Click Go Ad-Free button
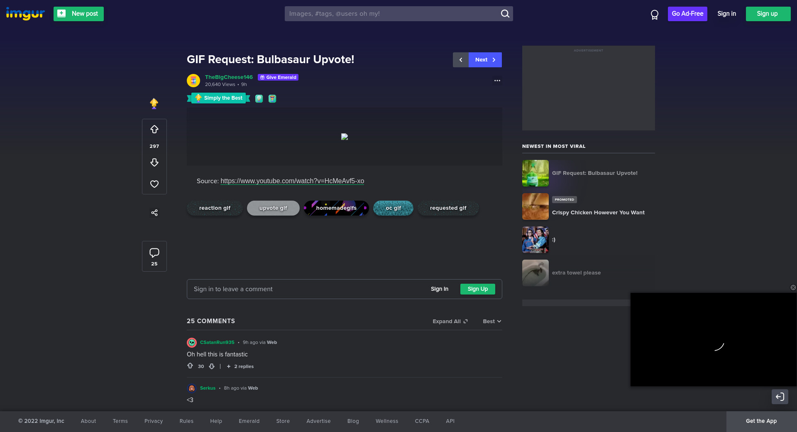This screenshot has height=432, width=797. [687, 14]
